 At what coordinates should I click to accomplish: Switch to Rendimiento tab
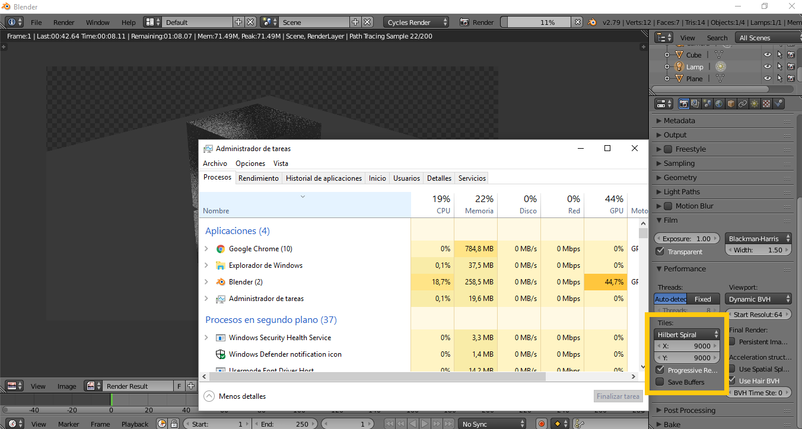259,178
